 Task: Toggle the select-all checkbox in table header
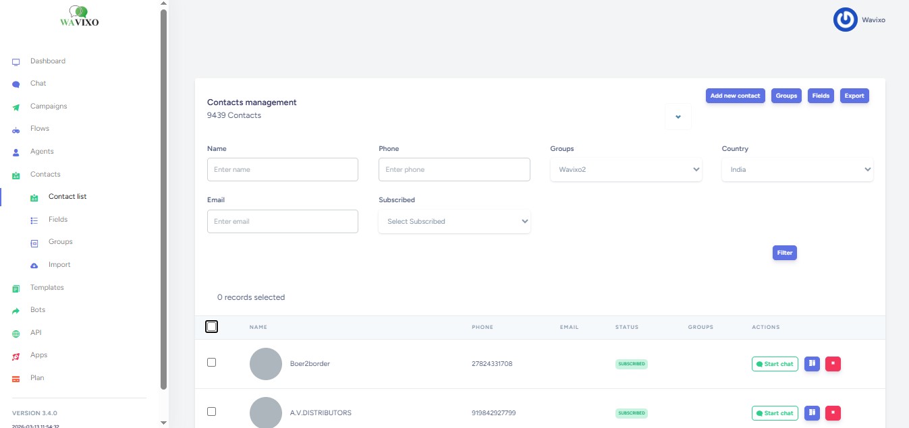pos(211,327)
